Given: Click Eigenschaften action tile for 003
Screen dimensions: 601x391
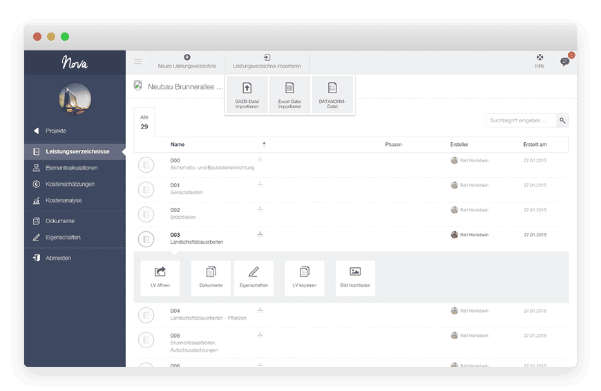Looking at the screenshot, I should pyautogui.click(x=254, y=278).
